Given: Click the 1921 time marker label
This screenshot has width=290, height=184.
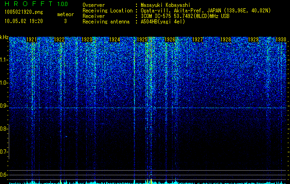Looking at the screenshot, I should [32, 40].
